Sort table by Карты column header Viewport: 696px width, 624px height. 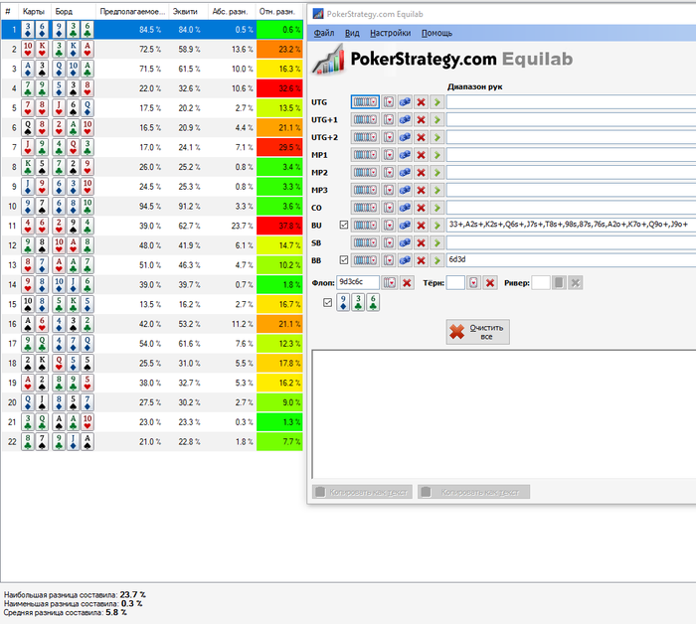tap(35, 12)
